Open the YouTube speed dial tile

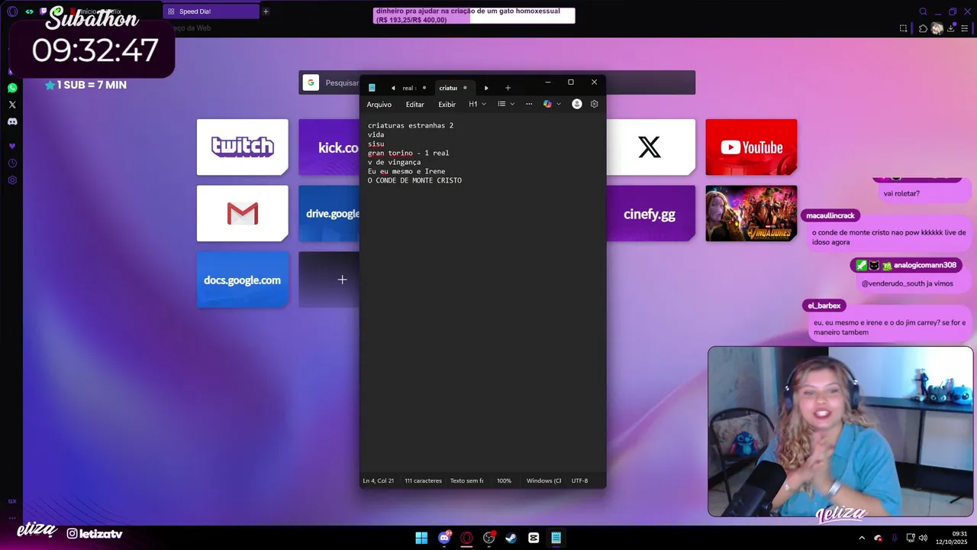coord(751,147)
